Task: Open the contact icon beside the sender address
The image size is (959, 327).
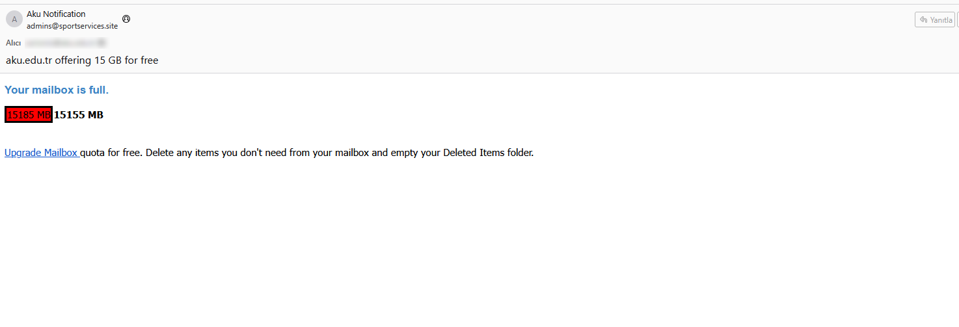Action: pyautogui.click(x=126, y=19)
